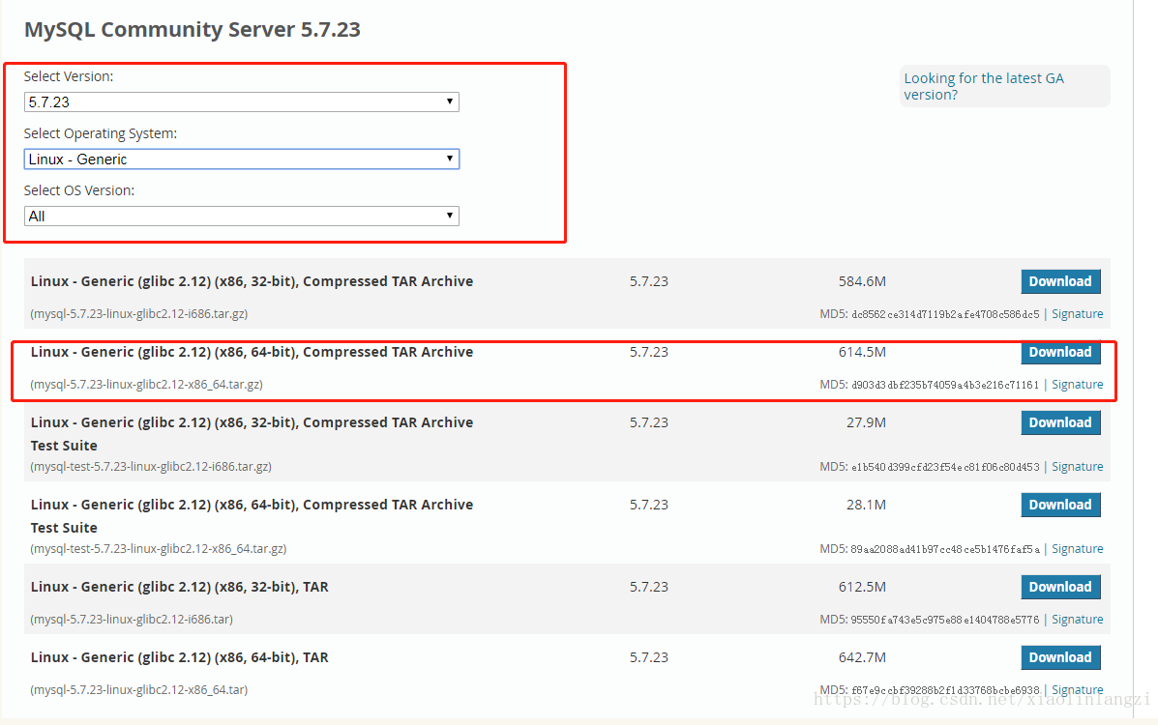Screen dimensions: 1158x725
Task: Open Signature for the 64-bit TAR package
Action: (1077, 689)
